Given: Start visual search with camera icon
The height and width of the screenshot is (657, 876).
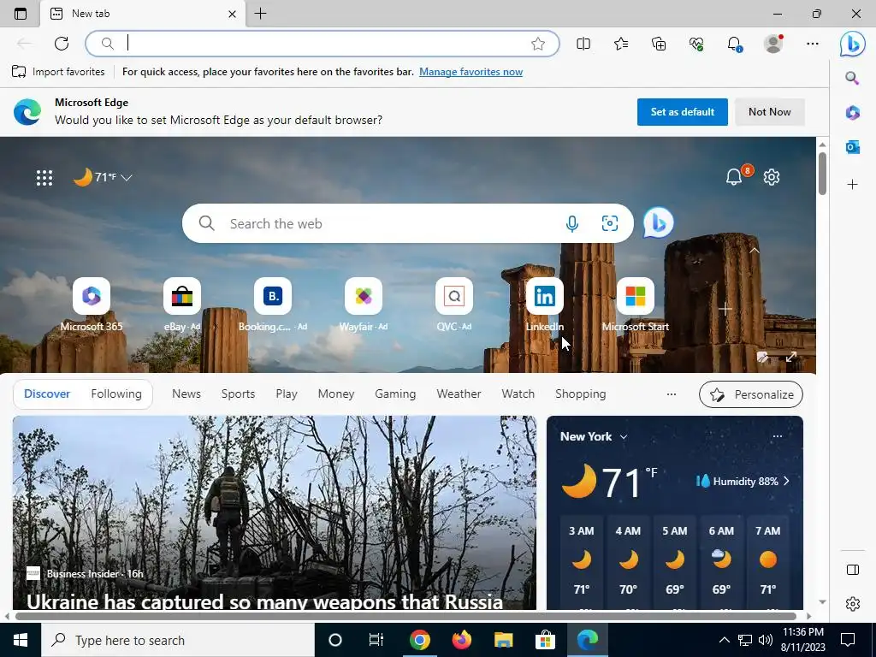Looking at the screenshot, I should (609, 223).
